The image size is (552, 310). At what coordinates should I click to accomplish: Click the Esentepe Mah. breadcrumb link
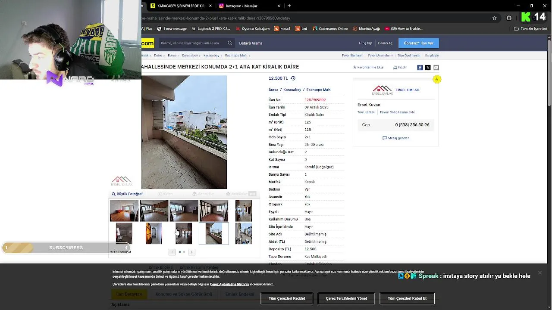click(236, 56)
